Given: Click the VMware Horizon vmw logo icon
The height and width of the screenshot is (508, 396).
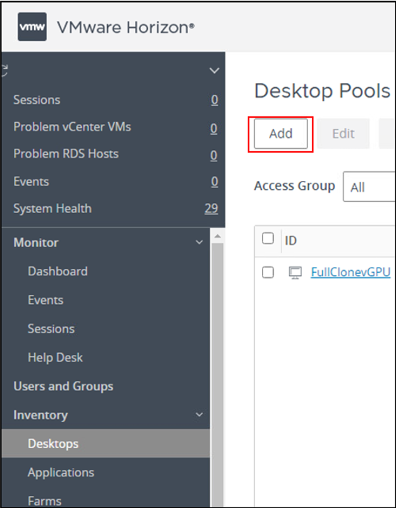Looking at the screenshot, I should (x=31, y=27).
